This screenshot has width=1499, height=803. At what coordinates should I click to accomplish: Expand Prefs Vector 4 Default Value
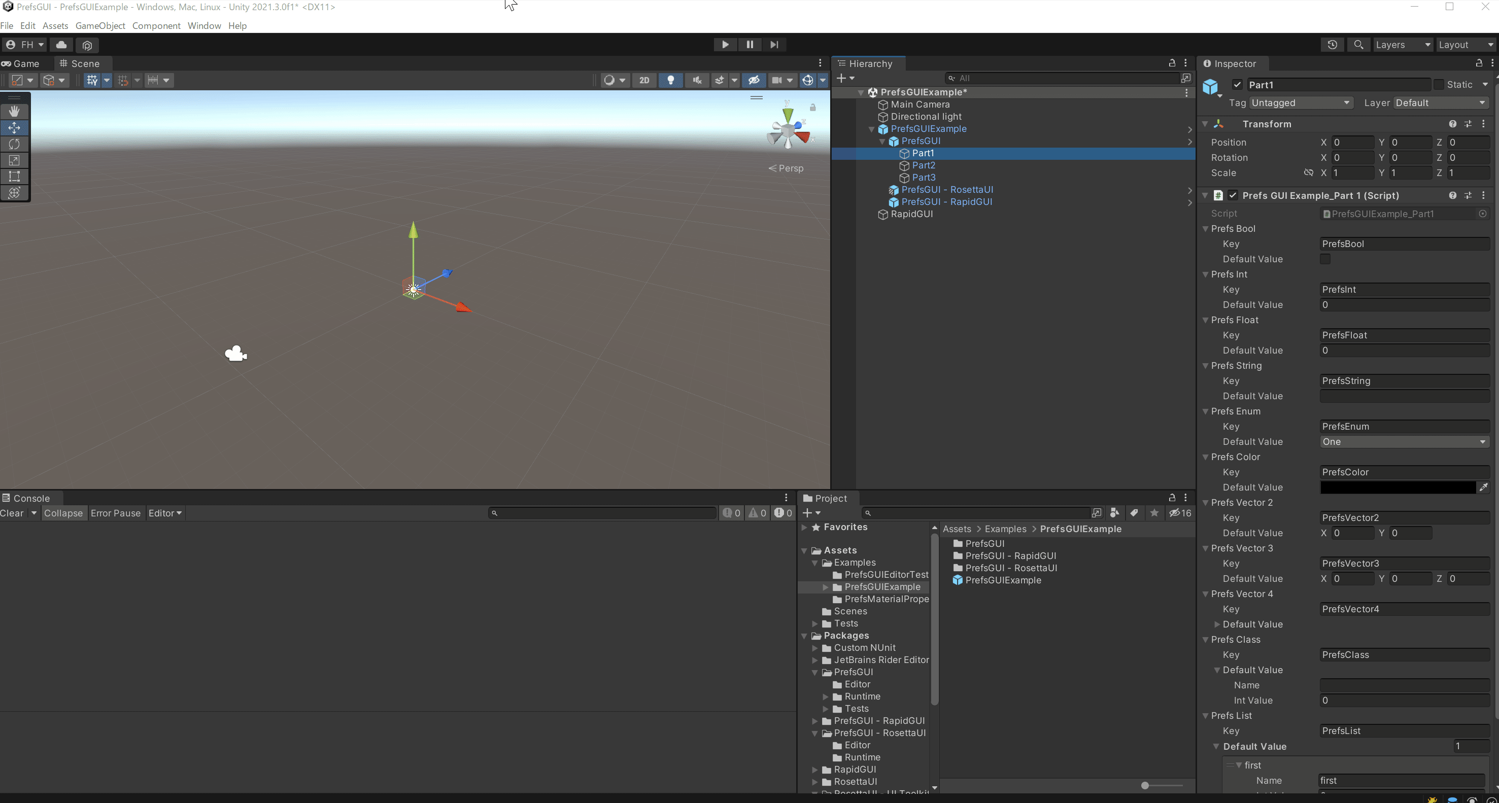click(x=1217, y=624)
